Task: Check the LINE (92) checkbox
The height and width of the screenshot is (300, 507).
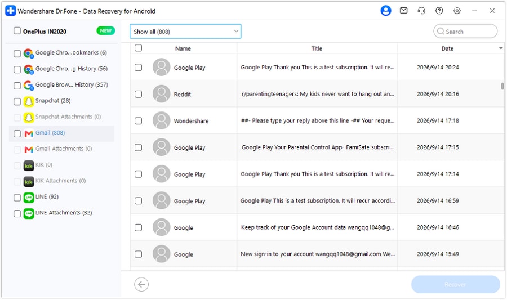Action: tap(17, 198)
